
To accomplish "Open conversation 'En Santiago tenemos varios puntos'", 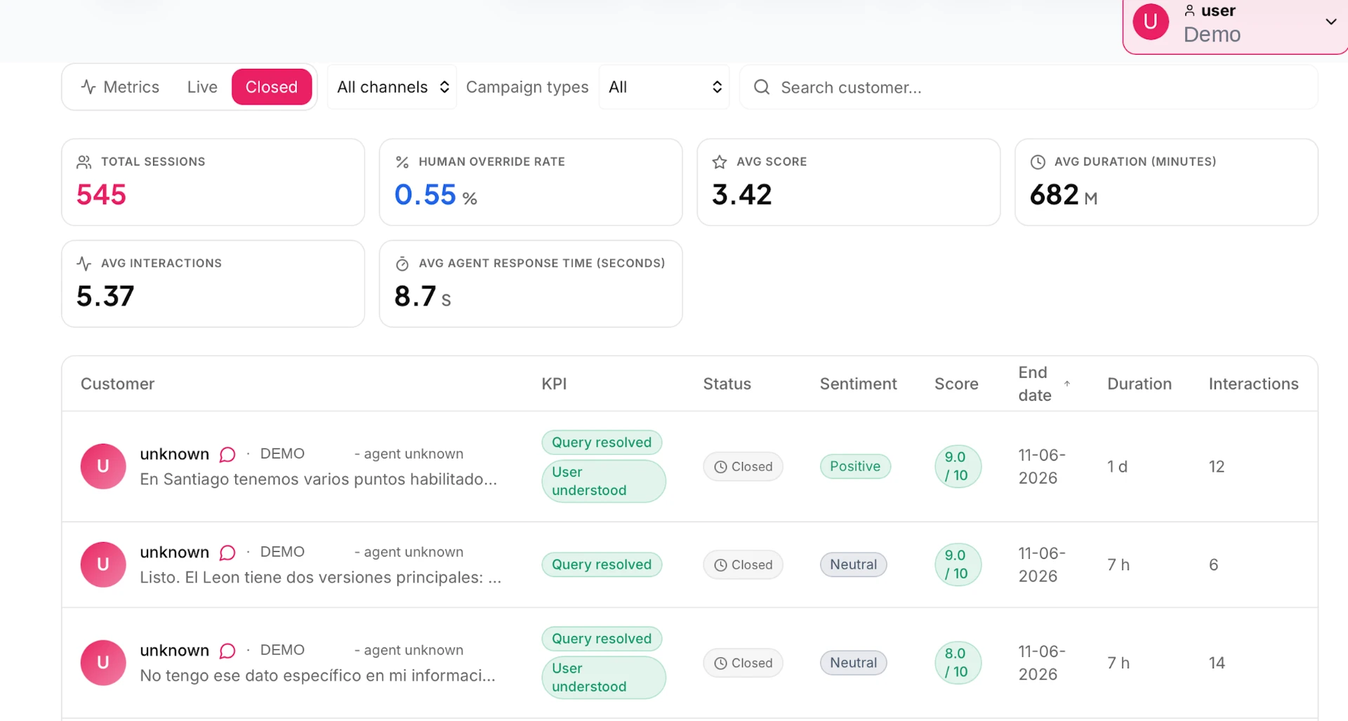I will pos(318,479).
